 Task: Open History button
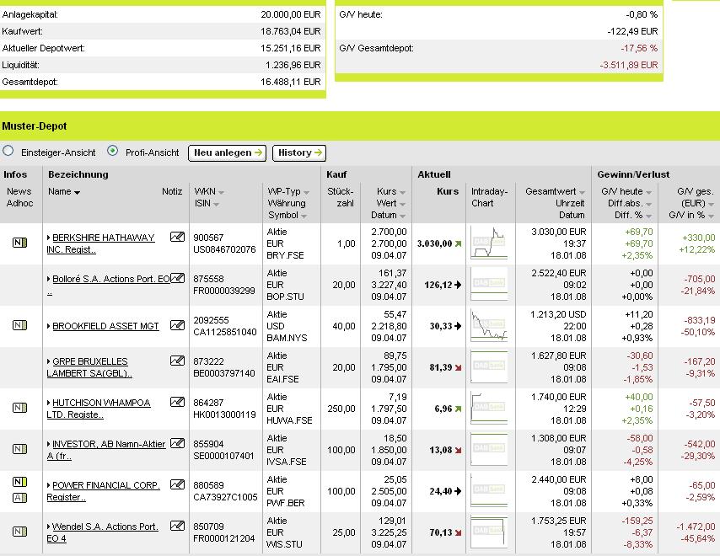click(299, 152)
